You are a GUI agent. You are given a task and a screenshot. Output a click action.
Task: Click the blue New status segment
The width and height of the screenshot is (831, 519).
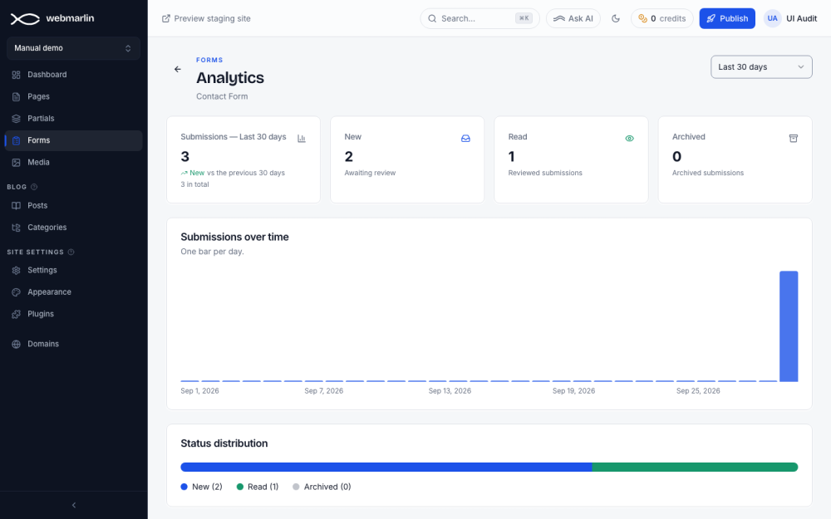coord(386,467)
